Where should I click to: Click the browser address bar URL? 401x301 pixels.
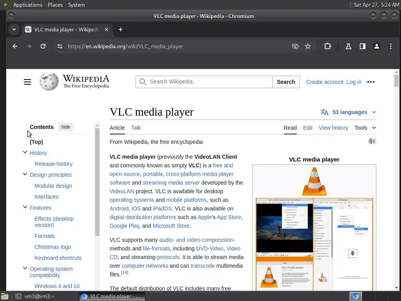point(125,46)
